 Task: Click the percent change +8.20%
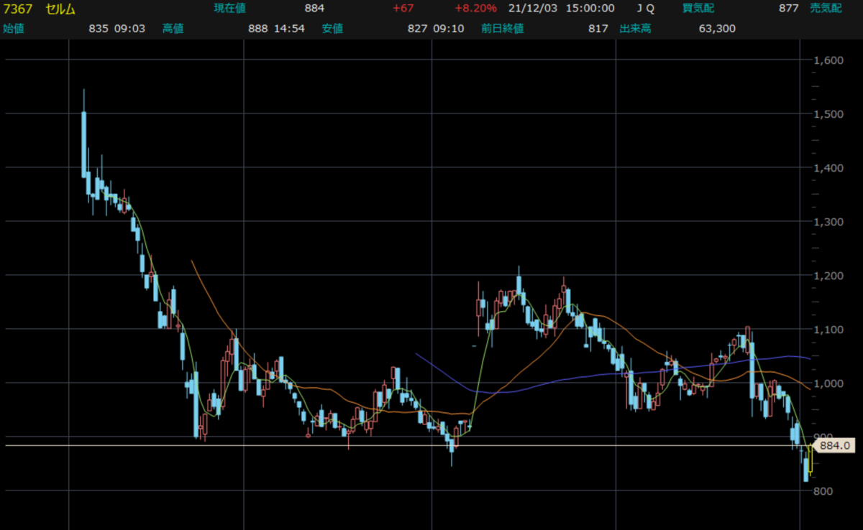[x=475, y=9]
